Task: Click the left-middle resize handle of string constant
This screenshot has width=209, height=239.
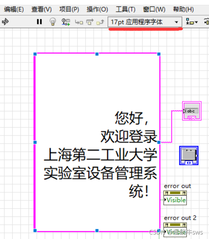Action: 35,142
